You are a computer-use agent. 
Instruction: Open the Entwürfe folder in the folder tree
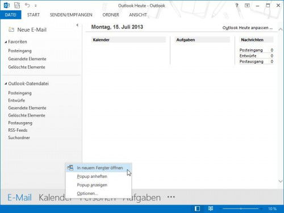[x=16, y=101]
